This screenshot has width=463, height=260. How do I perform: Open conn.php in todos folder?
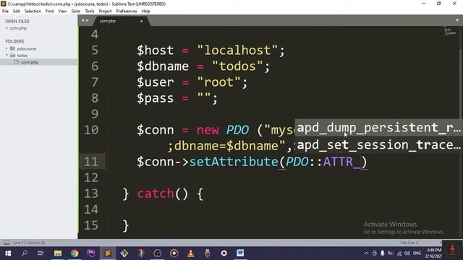tap(30, 62)
